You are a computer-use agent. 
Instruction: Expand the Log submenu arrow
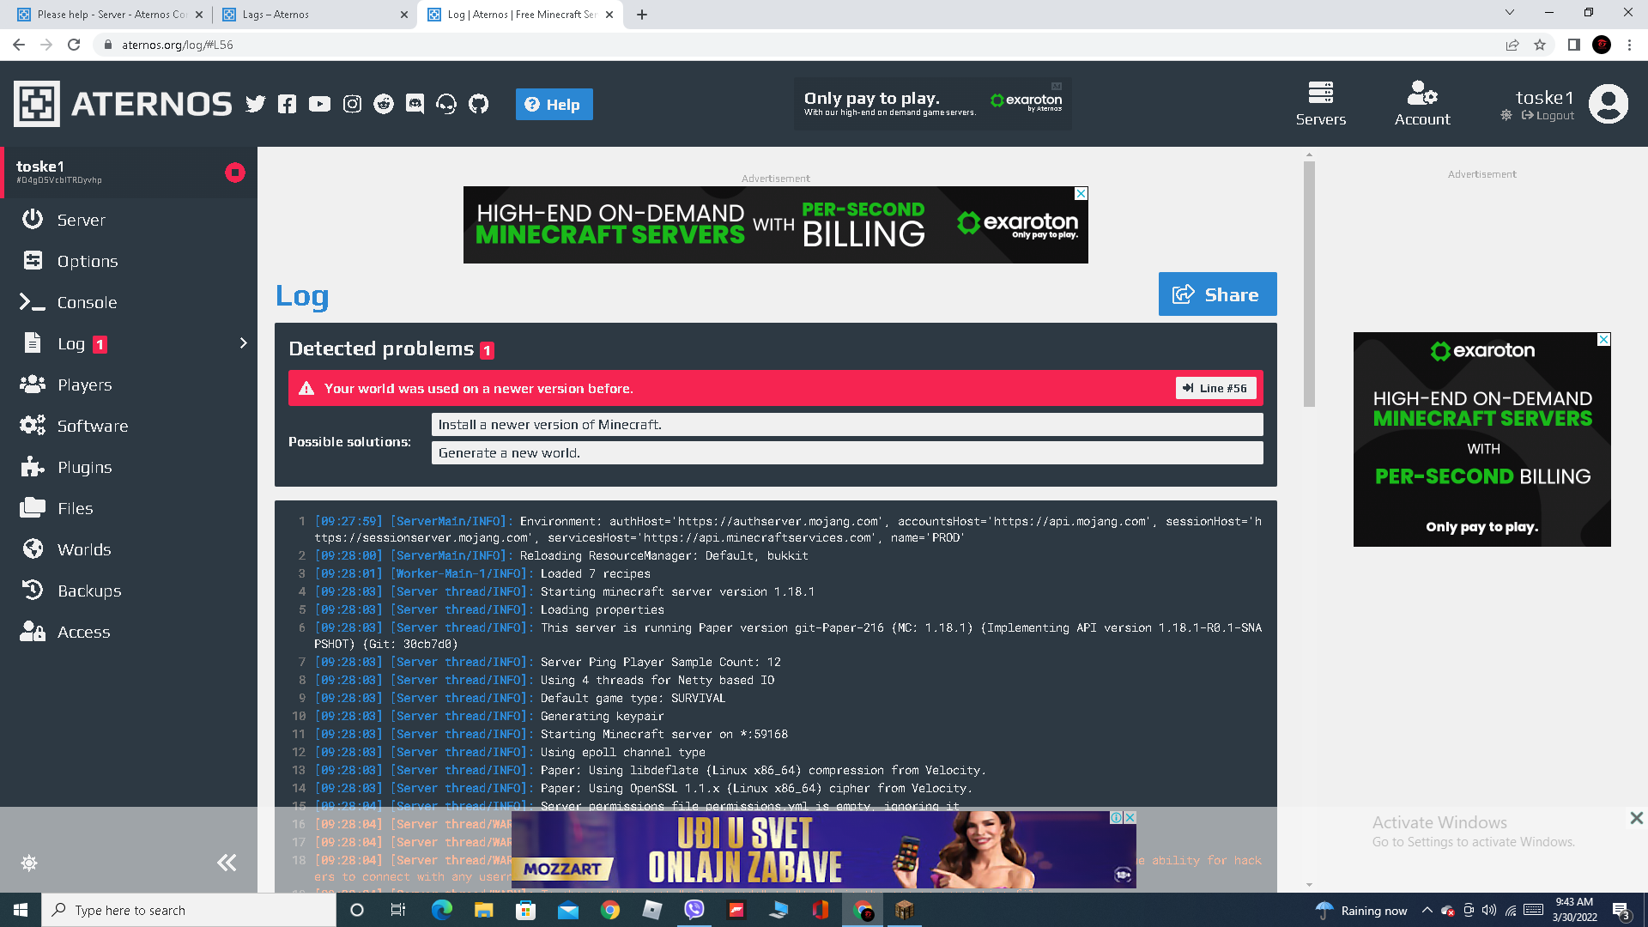tap(243, 343)
